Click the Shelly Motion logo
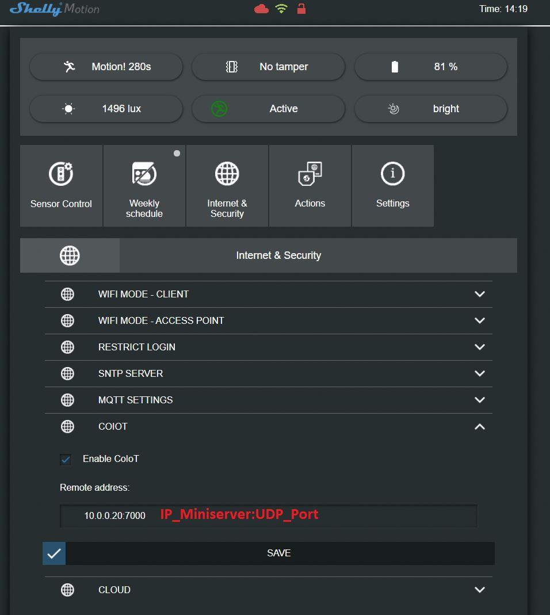This screenshot has width=550, height=615. [x=55, y=9]
